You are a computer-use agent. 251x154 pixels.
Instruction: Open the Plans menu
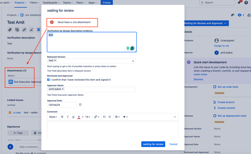pyautogui.click(x=80, y=3)
